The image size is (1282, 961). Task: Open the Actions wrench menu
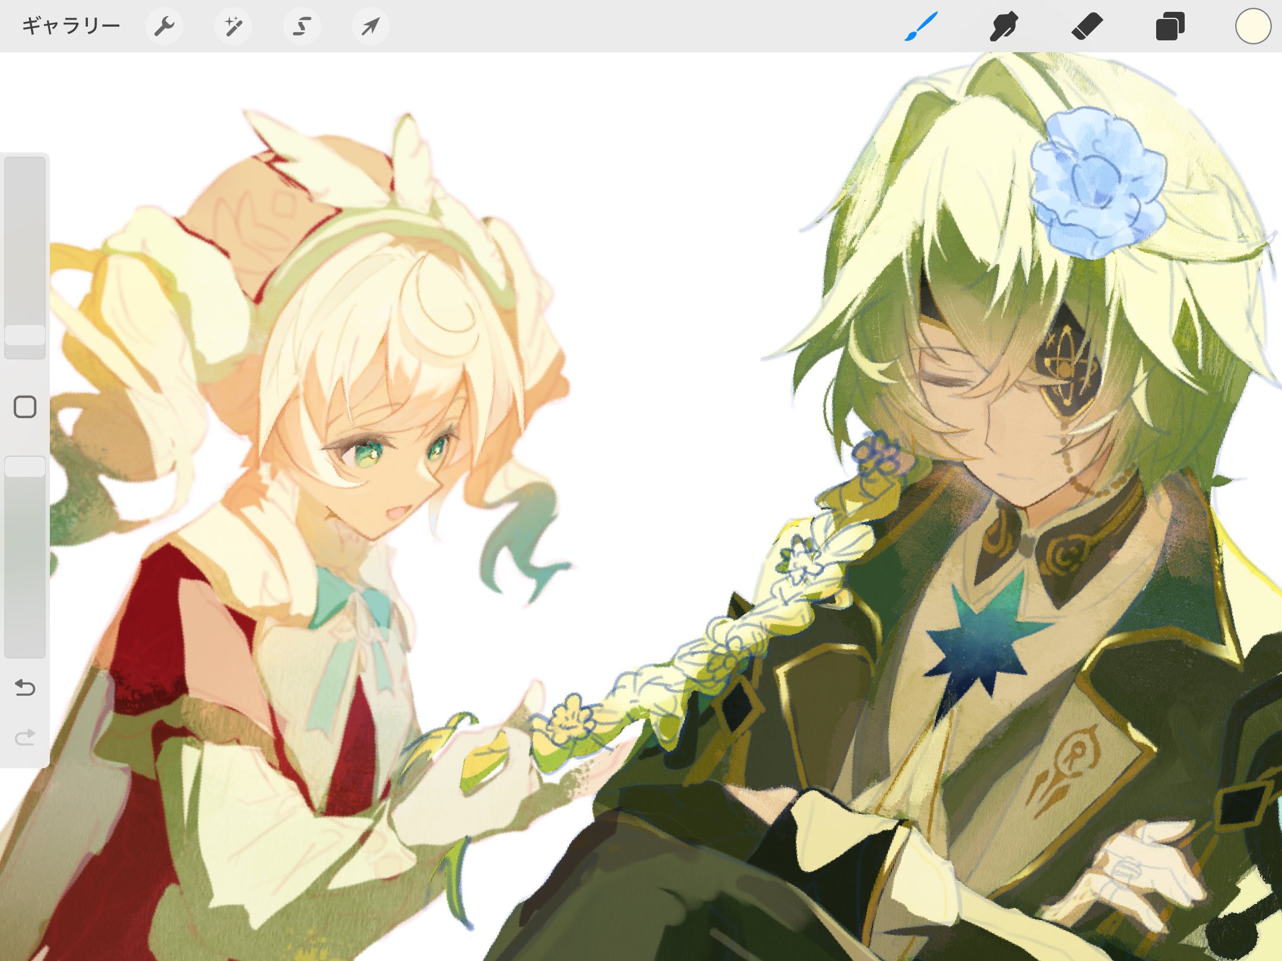tap(164, 26)
